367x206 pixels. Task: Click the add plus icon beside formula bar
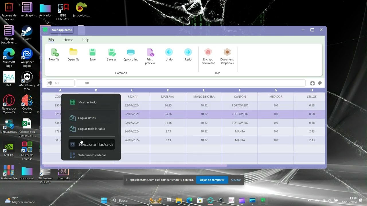312,83
